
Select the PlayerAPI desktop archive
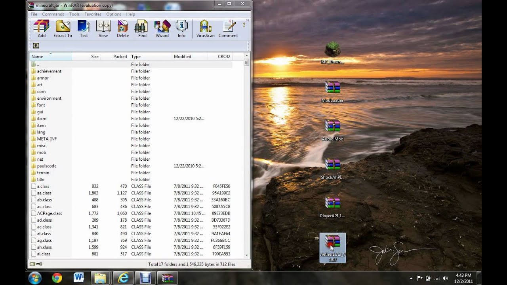click(x=333, y=207)
